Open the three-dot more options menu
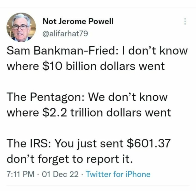The height and width of the screenshot is (191, 196). coord(185,22)
